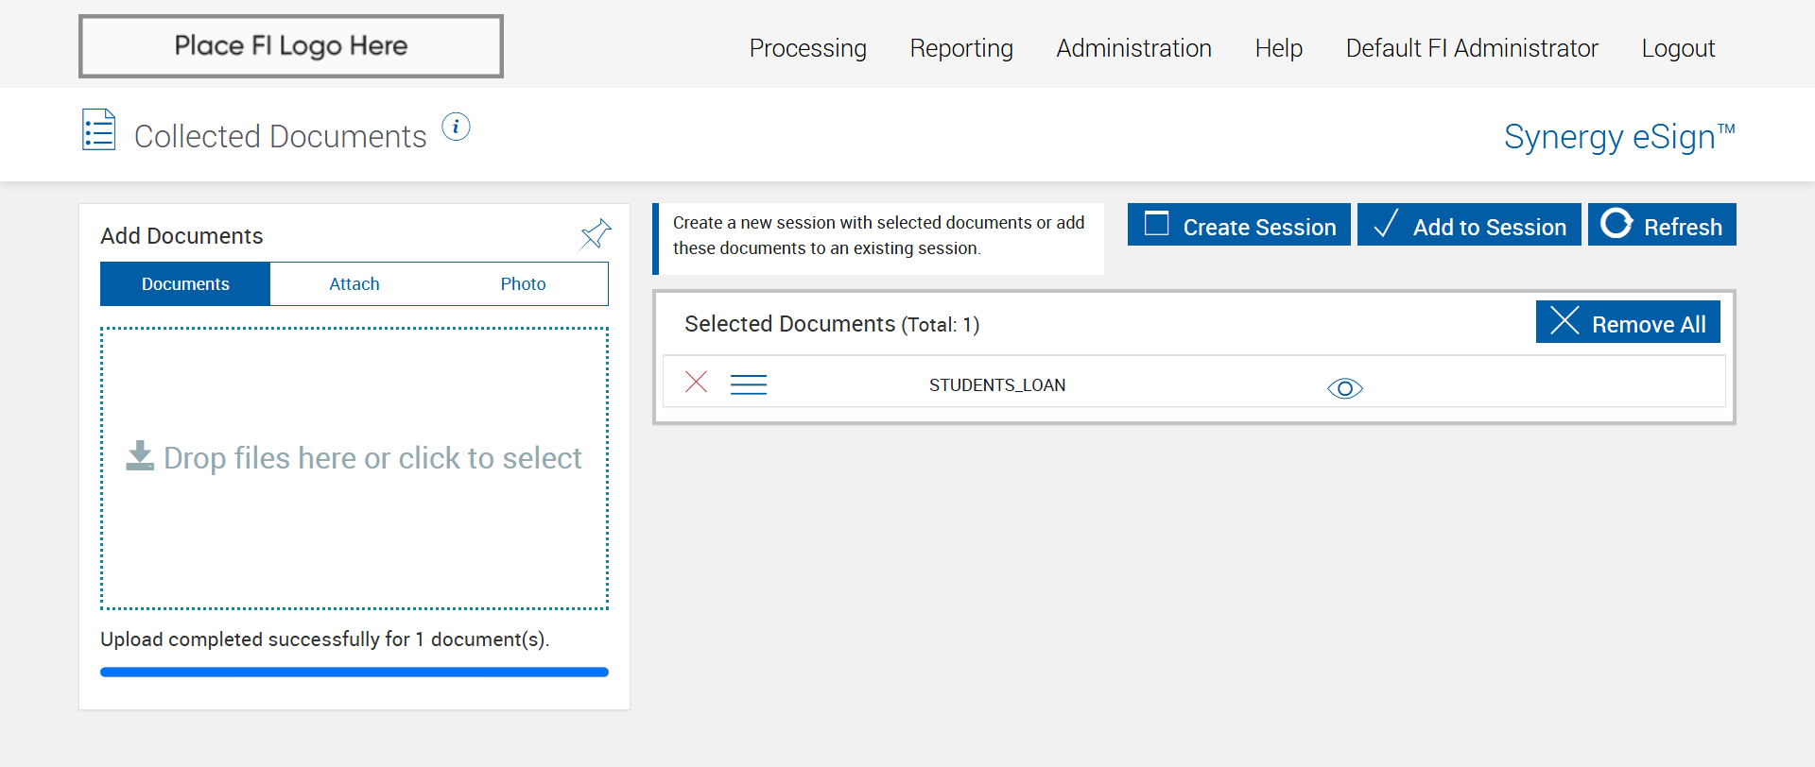The width and height of the screenshot is (1815, 767).
Task: Click the drop files upload area
Action: click(x=354, y=469)
